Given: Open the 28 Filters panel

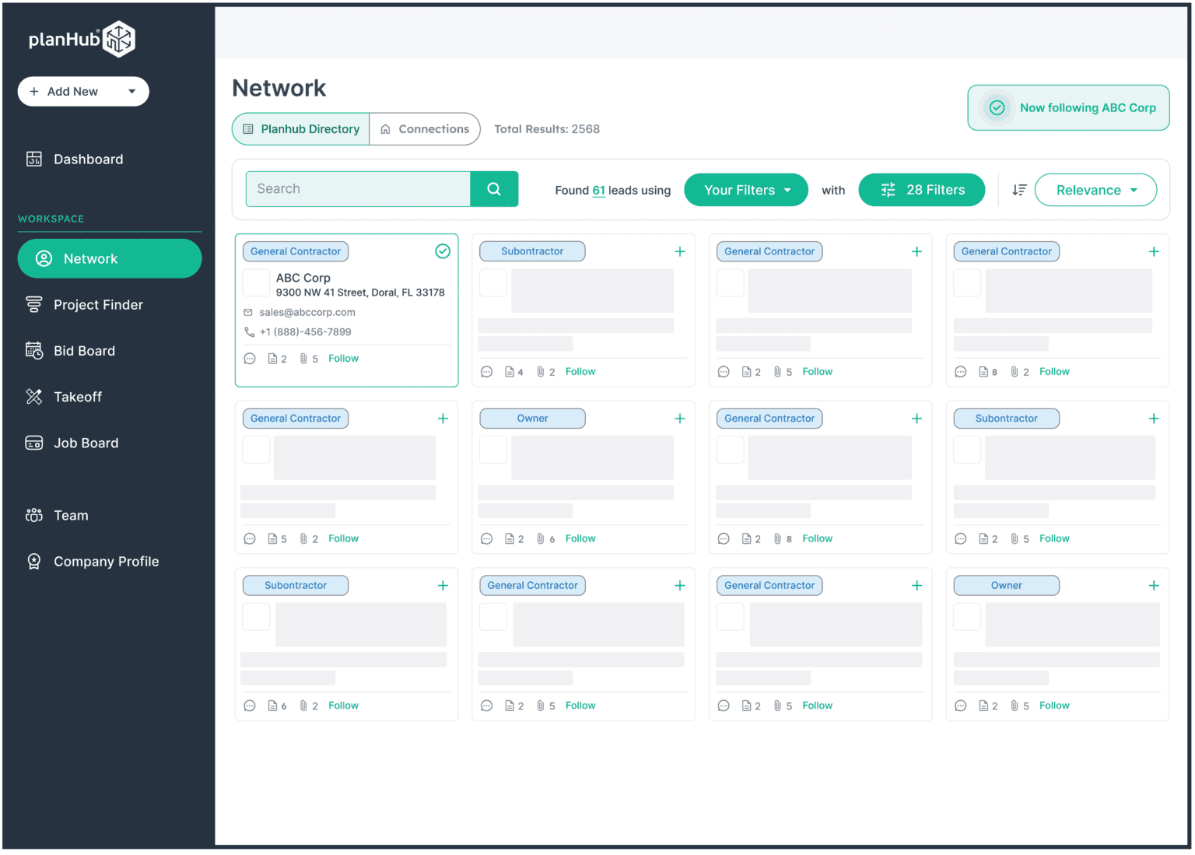Looking at the screenshot, I should coord(921,189).
